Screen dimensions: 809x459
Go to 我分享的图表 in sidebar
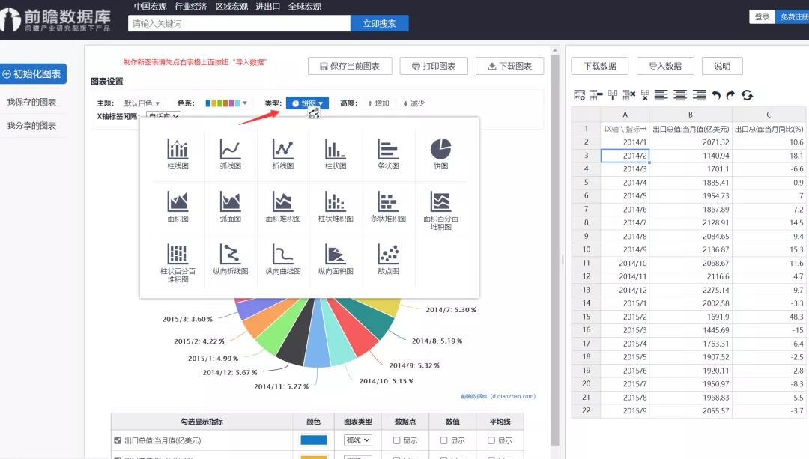[x=31, y=126]
